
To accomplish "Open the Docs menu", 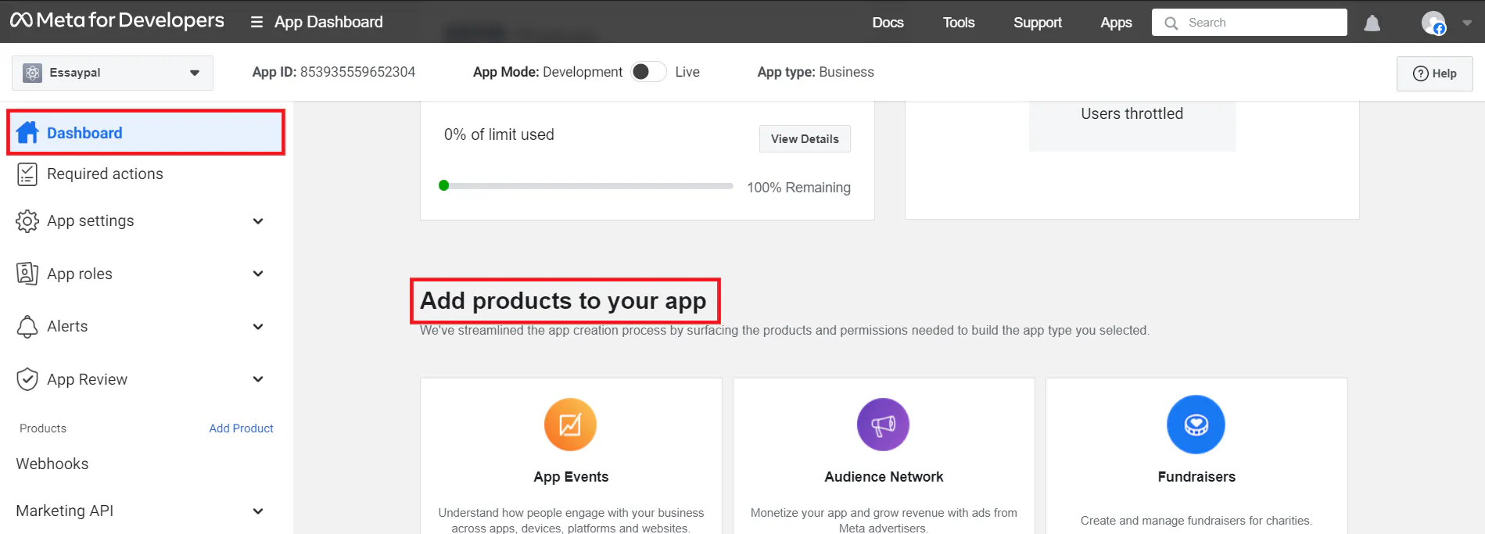I will coord(888,23).
